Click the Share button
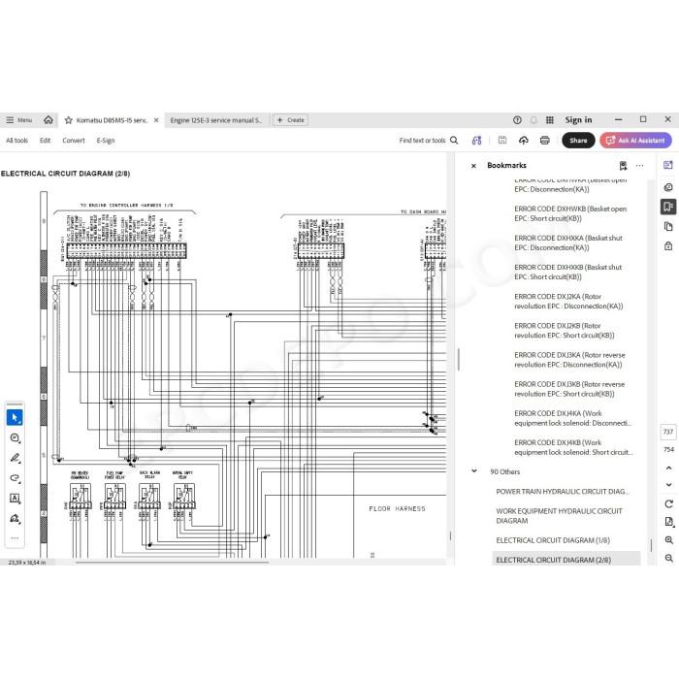The height and width of the screenshot is (679, 679). [x=578, y=141]
